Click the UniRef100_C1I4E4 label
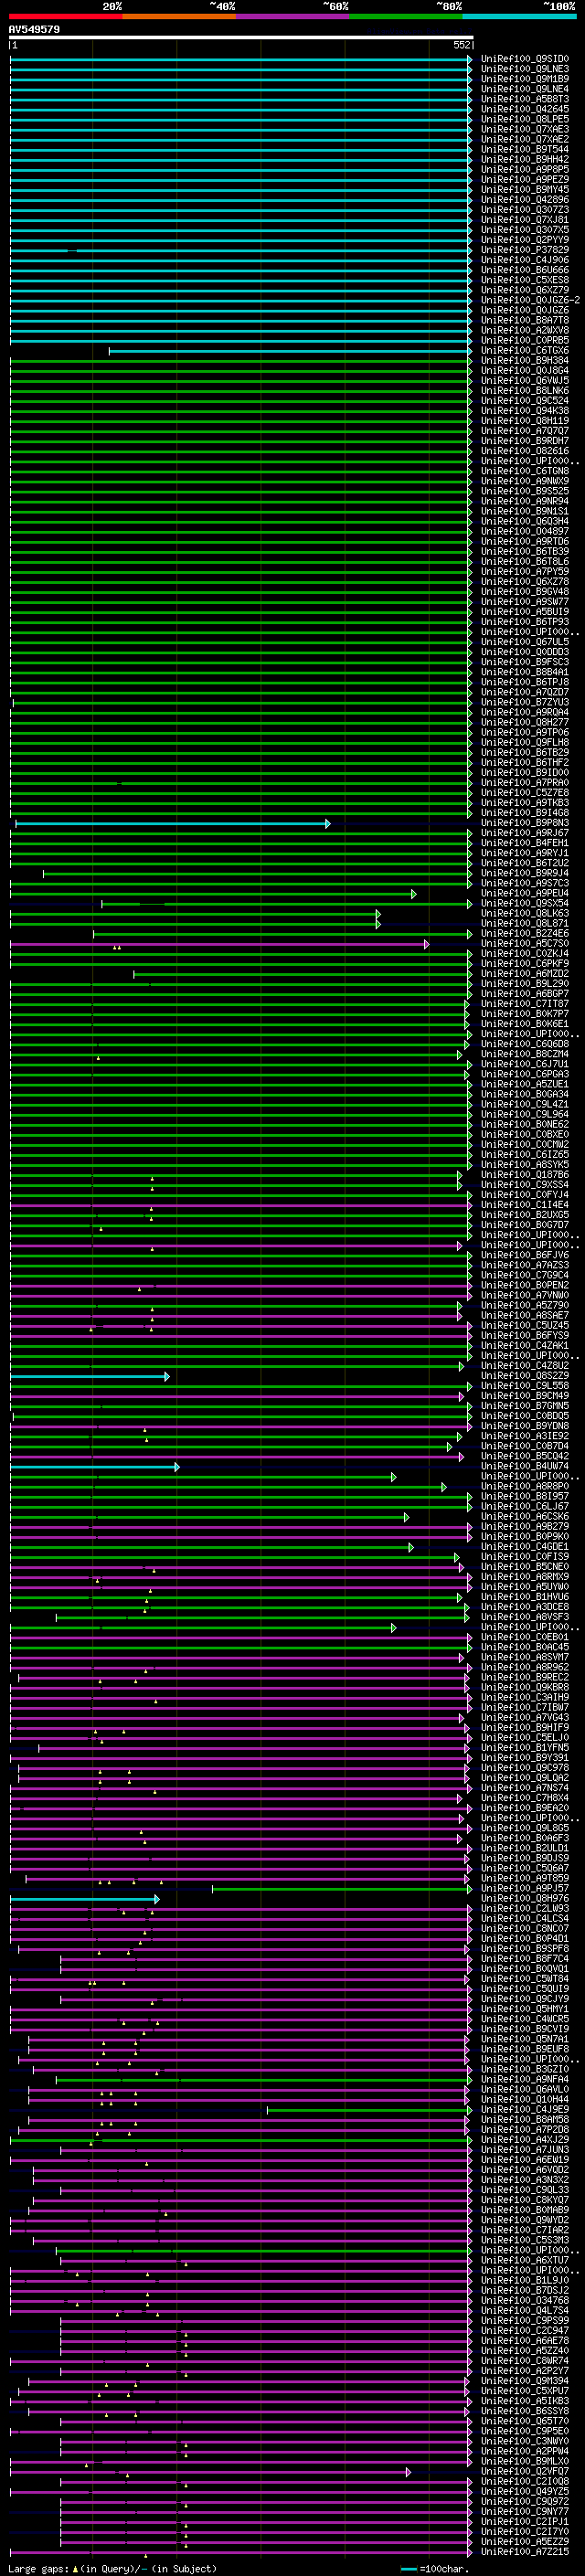Viewport: 585px width, 2576px height. click(x=525, y=1205)
